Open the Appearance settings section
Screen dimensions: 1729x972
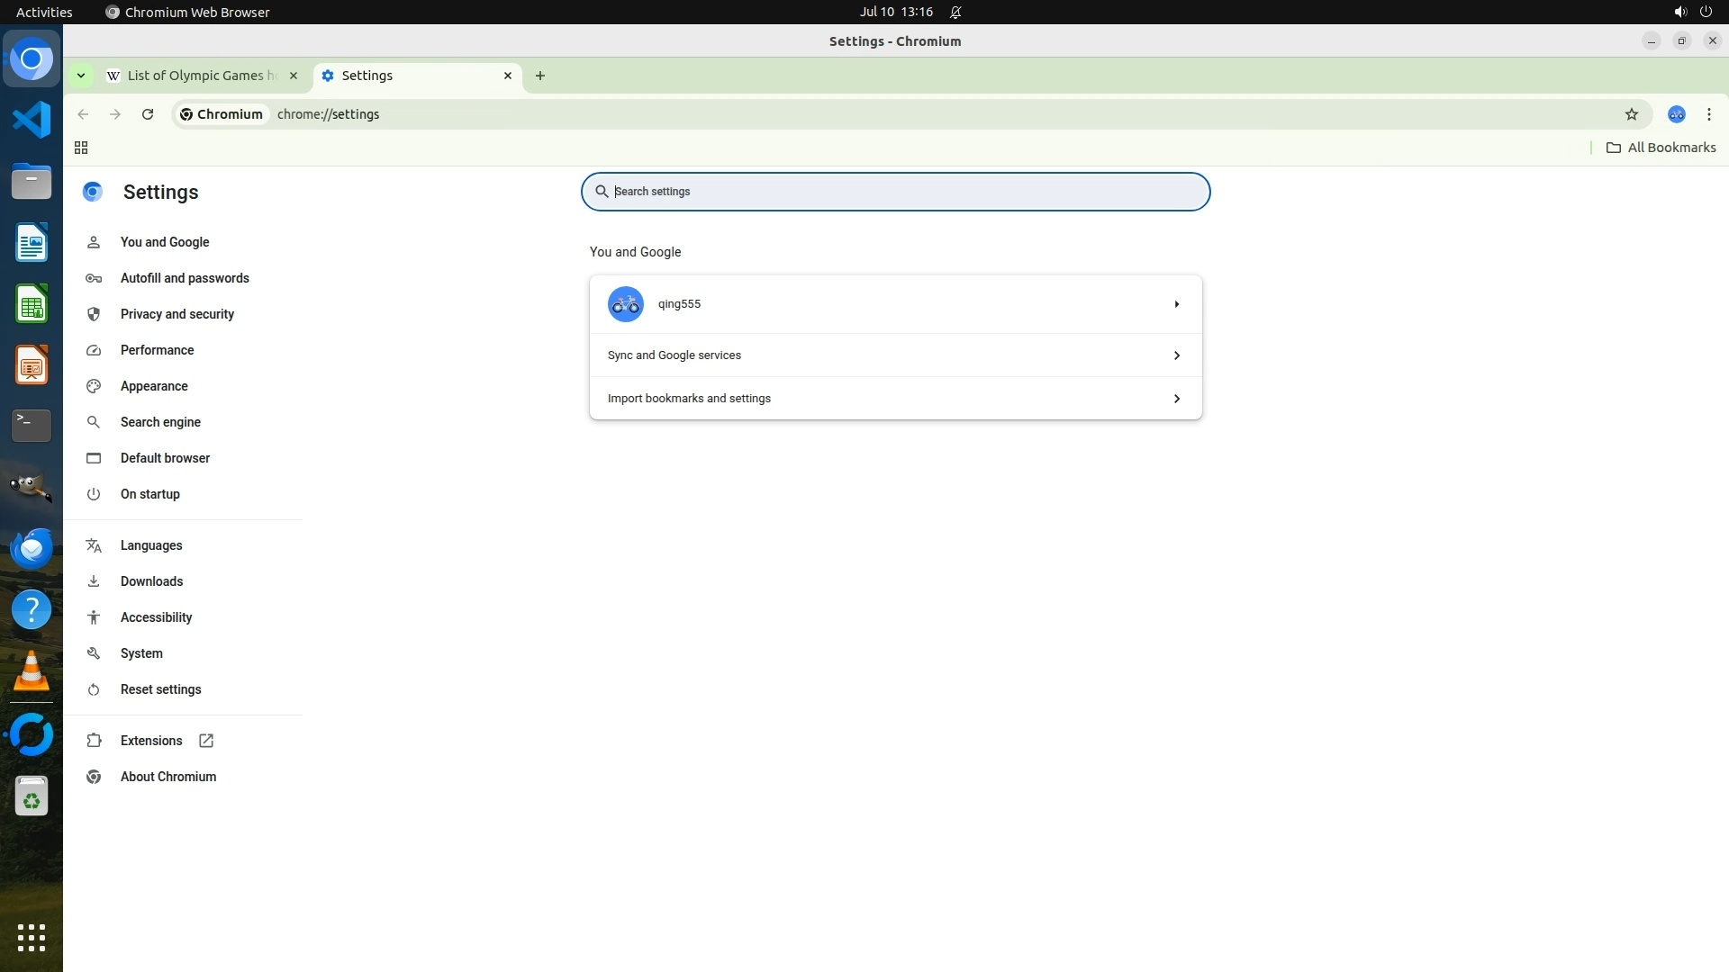(154, 386)
